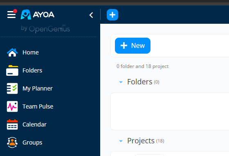Screen dimensions: 229x156
Task: Open Team Pulse in the sidebar
Action: (x=38, y=106)
